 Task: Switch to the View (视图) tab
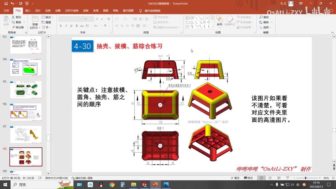click(106, 11)
